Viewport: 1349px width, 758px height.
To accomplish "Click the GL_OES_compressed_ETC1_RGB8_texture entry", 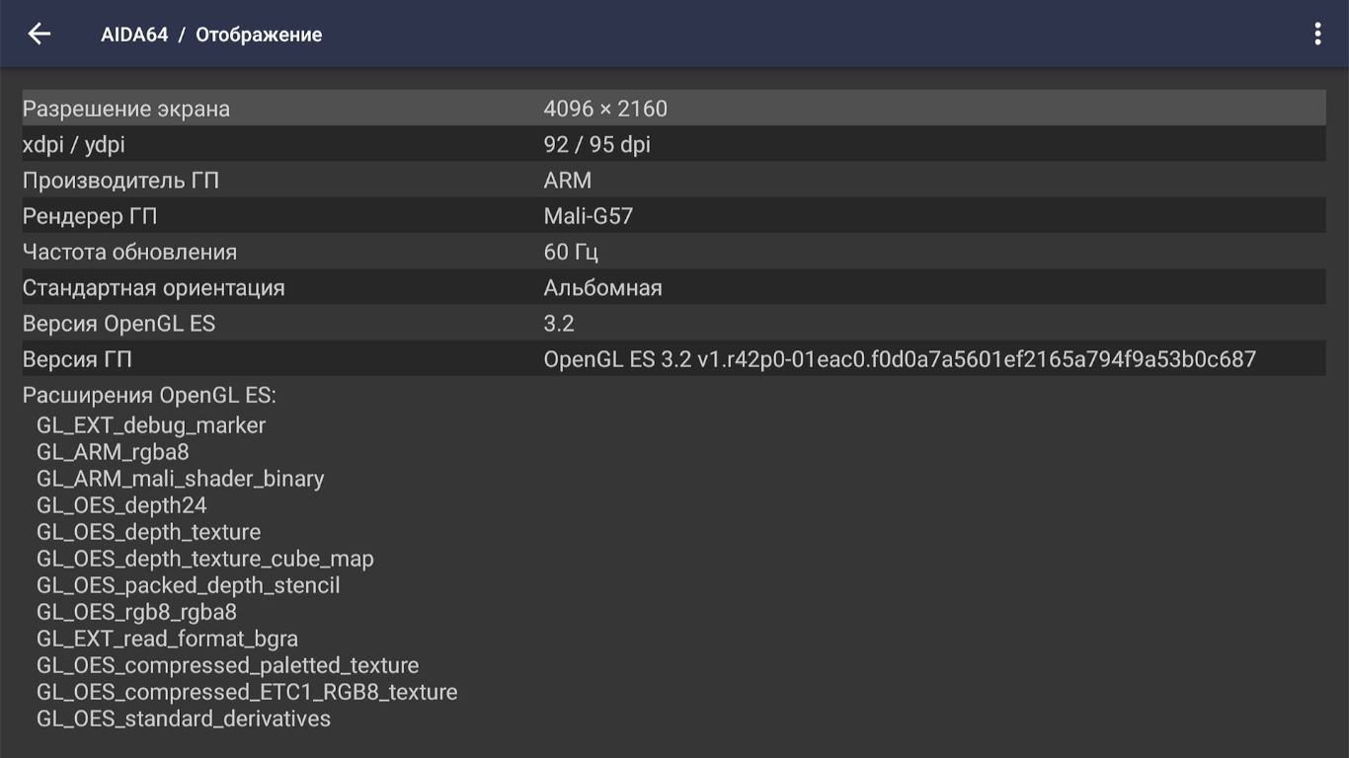I will (x=247, y=692).
